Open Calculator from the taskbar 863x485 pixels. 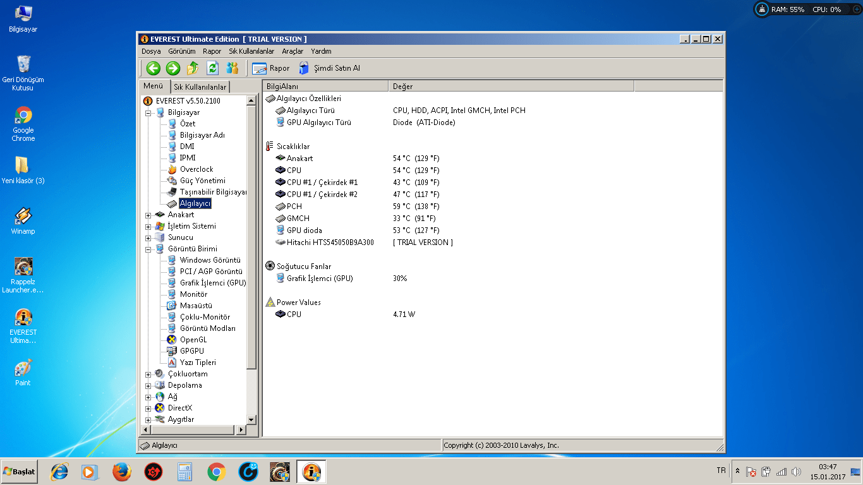coord(184,472)
